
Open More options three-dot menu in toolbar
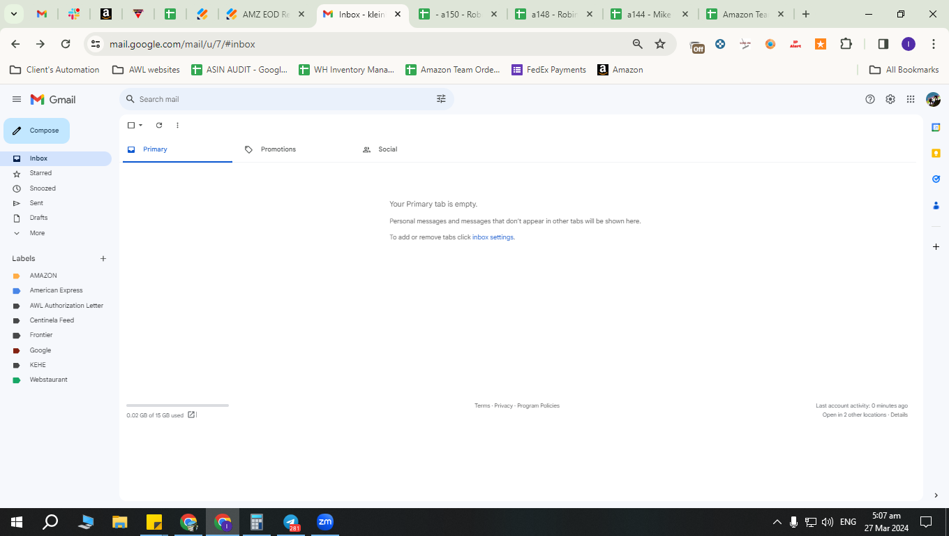pyautogui.click(x=177, y=126)
